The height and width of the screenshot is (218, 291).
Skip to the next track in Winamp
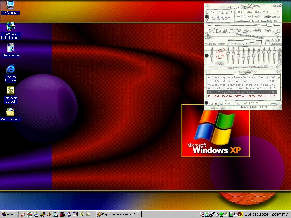(238, 31)
